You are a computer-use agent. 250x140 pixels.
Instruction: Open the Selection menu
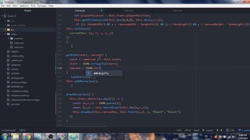coord(24,6)
